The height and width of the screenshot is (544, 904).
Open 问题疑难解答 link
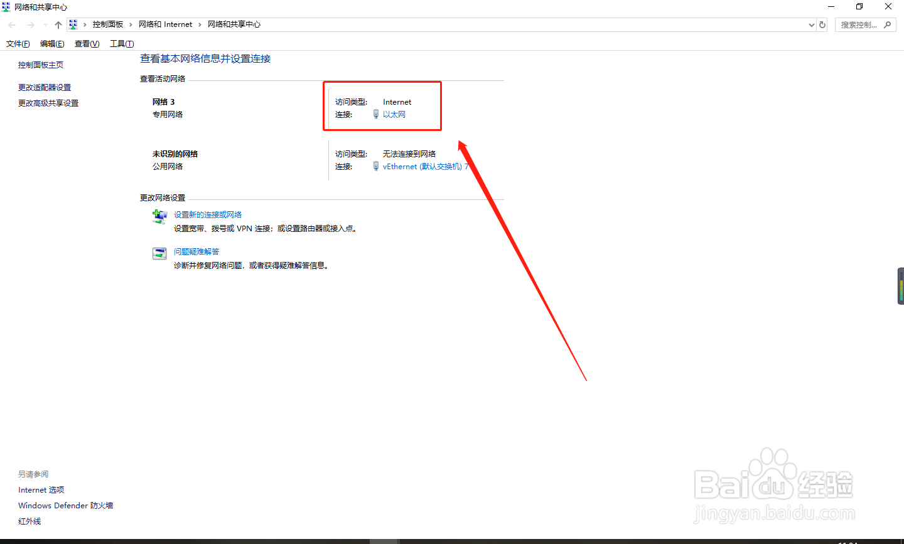(196, 252)
